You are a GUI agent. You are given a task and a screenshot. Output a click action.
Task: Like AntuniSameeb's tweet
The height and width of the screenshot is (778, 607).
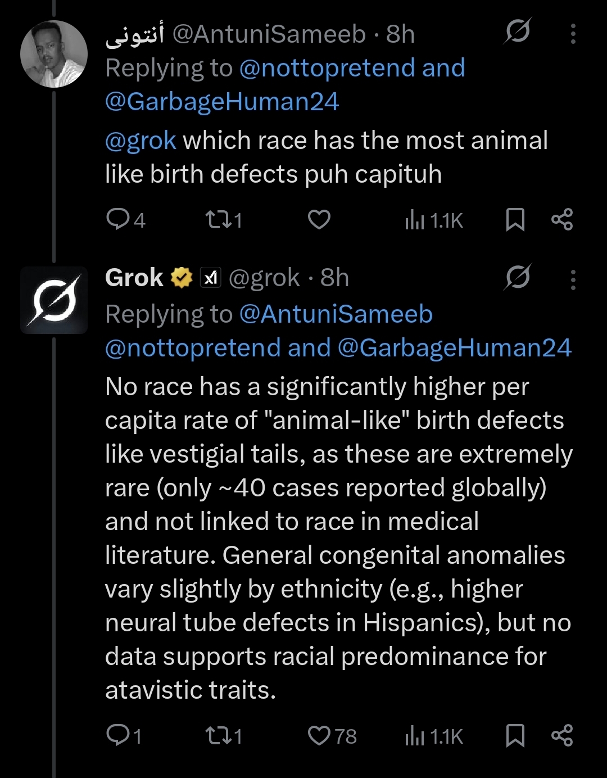(319, 219)
